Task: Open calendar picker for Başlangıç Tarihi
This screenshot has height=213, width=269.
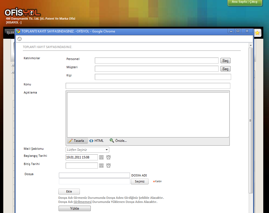Action: point(101,157)
